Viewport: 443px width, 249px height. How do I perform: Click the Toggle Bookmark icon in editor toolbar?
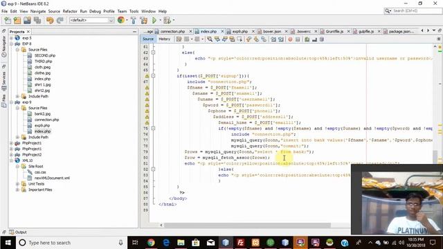(264, 39)
